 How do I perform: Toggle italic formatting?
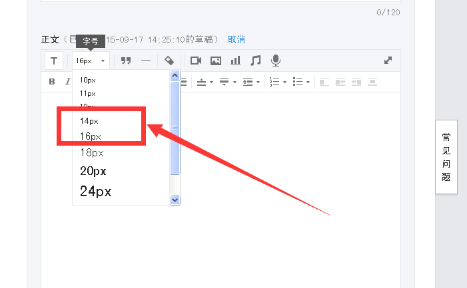click(67, 82)
